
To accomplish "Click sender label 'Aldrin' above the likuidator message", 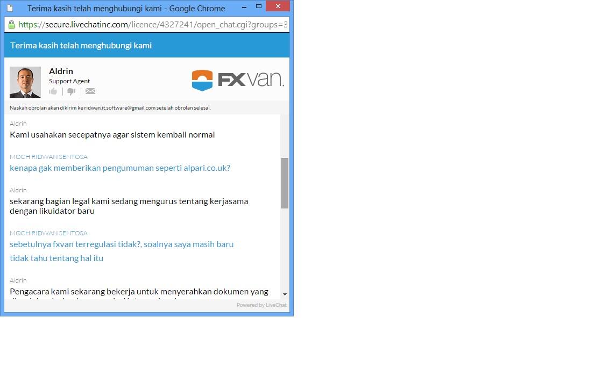I will (x=18, y=190).
